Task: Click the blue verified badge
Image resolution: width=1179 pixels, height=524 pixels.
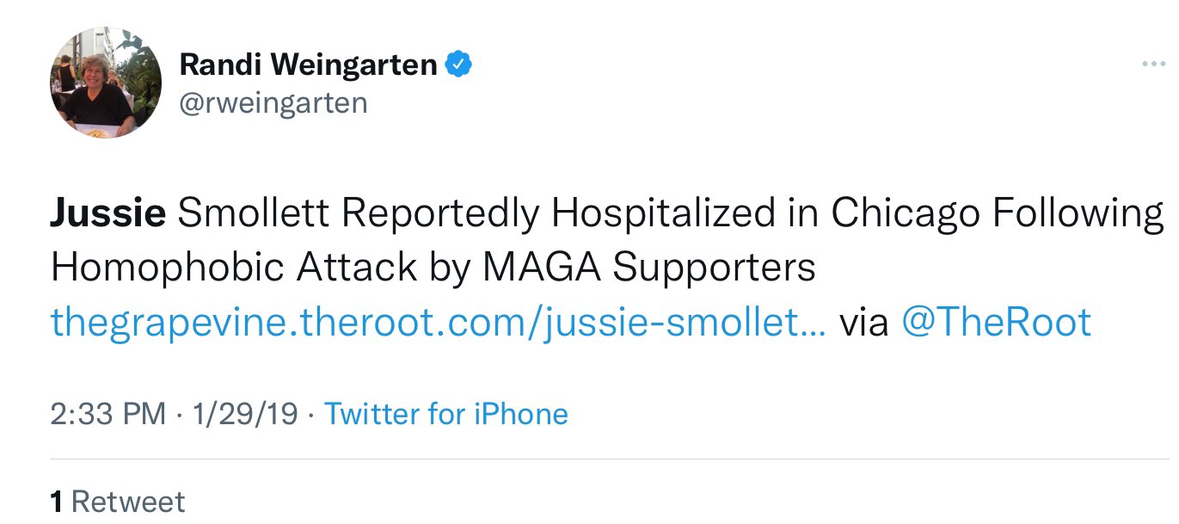Action: tap(458, 64)
